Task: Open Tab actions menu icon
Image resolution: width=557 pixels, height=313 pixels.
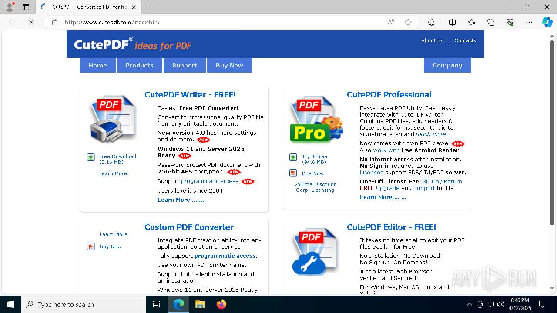Action: click(x=26, y=7)
